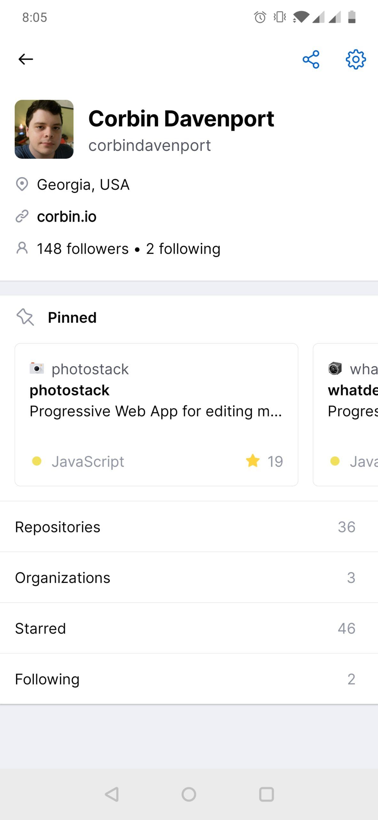Tap the back arrow icon
This screenshot has width=378, height=820.
pos(26,59)
